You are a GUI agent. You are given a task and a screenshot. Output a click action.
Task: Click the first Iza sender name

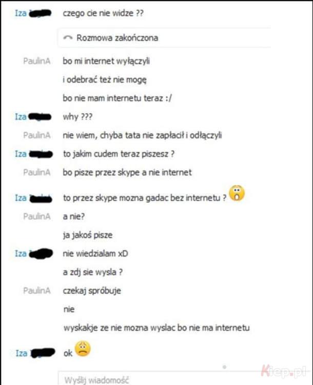(21, 13)
